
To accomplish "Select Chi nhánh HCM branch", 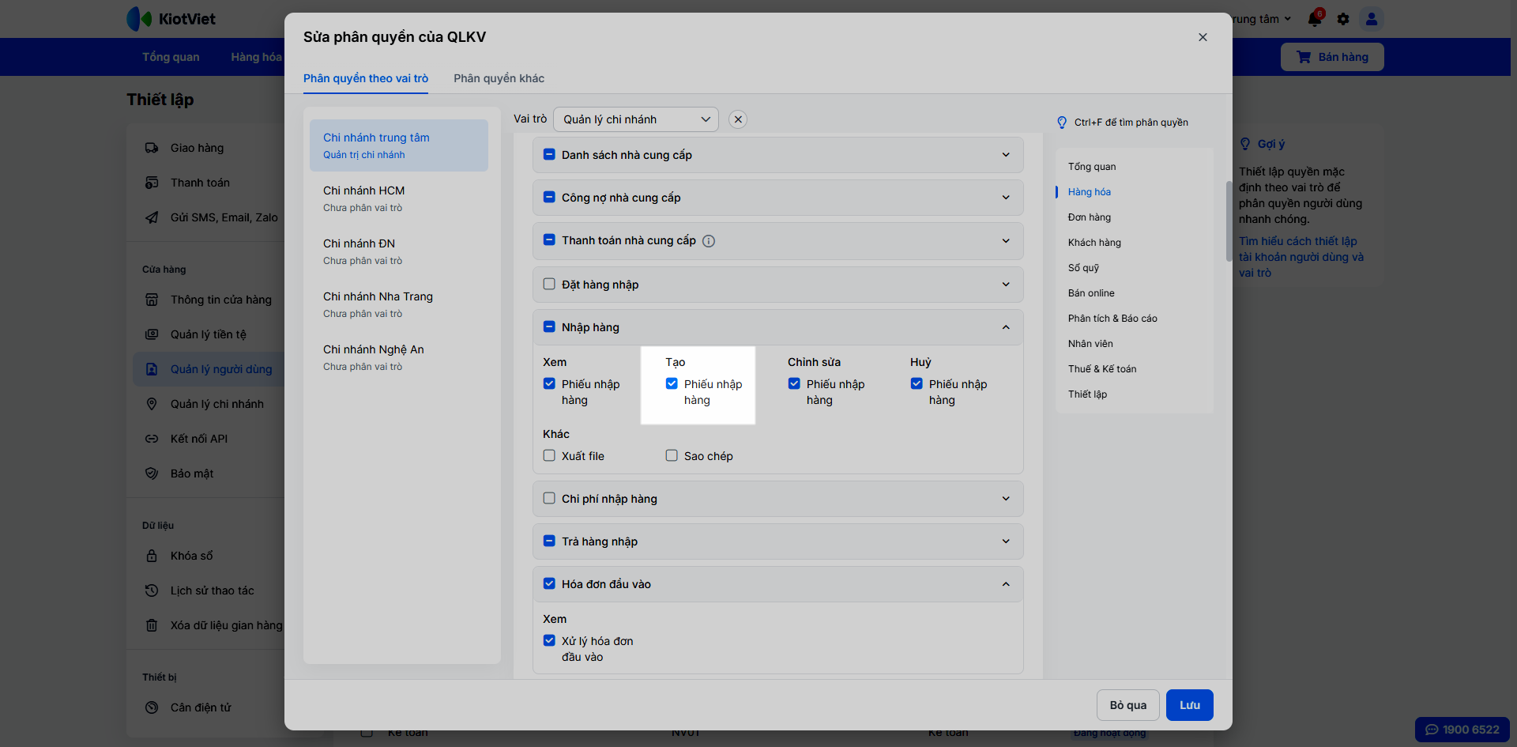I will [363, 198].
